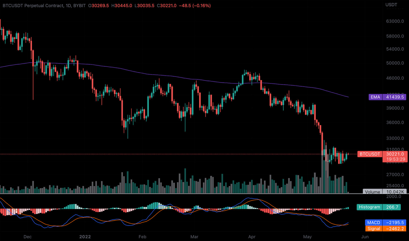Click the red BTCUSDT price label

point(370,154)
